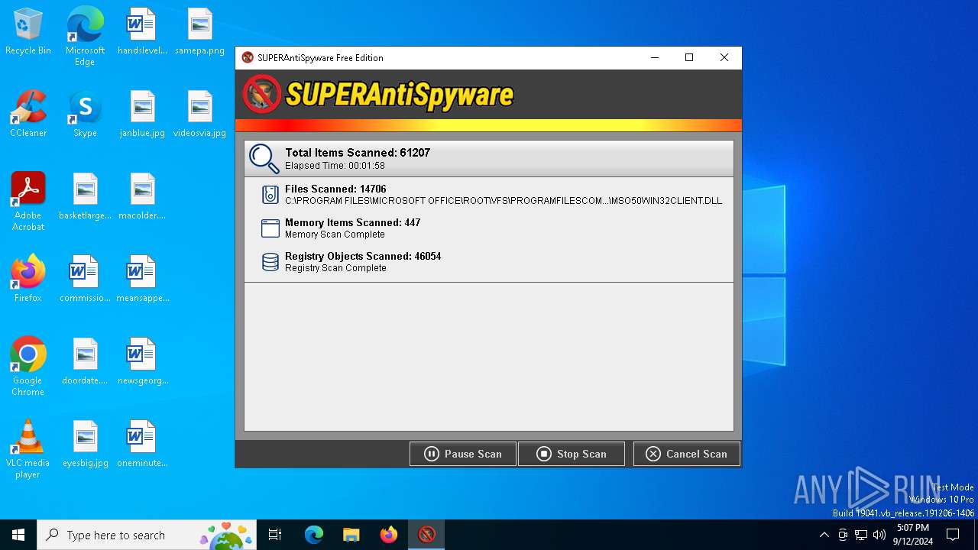This screenshot has height=550, width=978.
Task: Click 'Files Scanned: 14706' label
Action: 335,189
